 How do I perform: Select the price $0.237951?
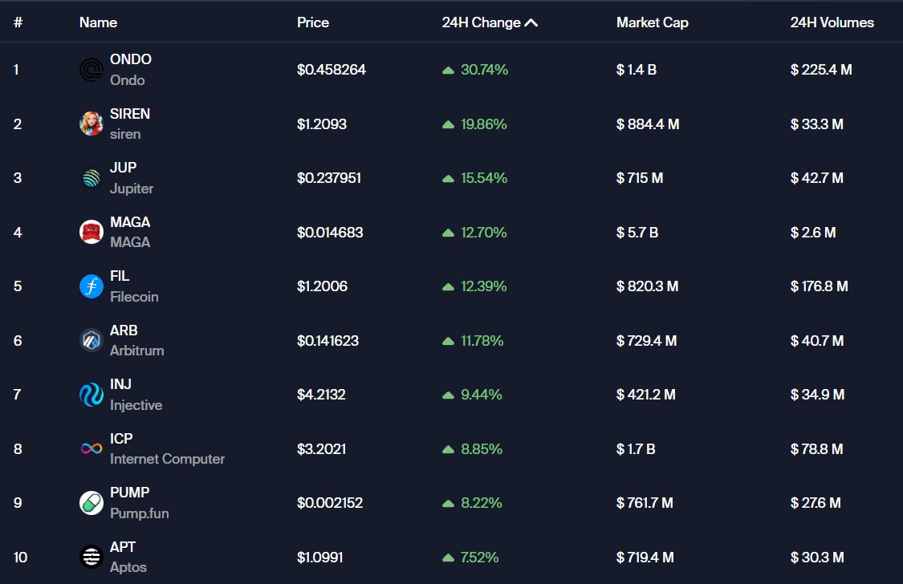329,178
